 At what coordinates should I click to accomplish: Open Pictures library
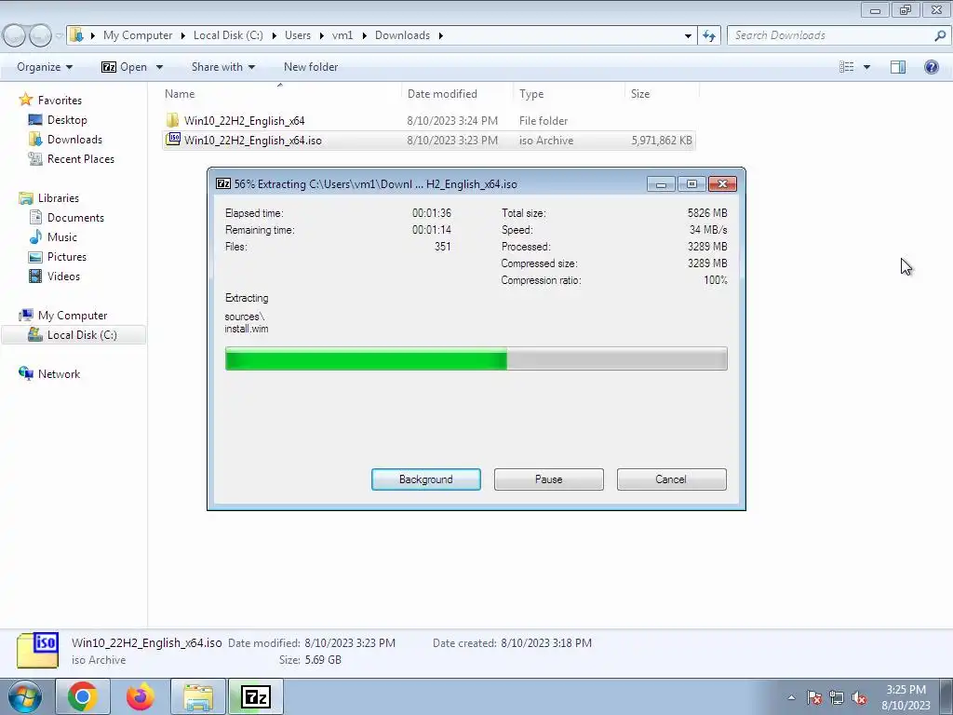click(67, 256)
